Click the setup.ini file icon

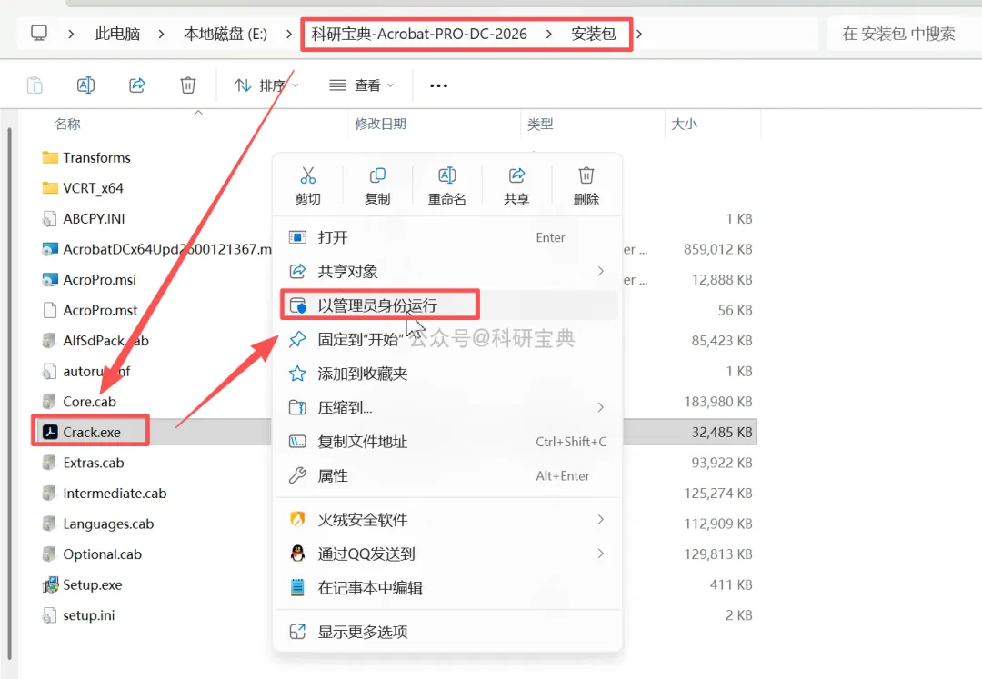pyautogui.click(x=49, y=615)
